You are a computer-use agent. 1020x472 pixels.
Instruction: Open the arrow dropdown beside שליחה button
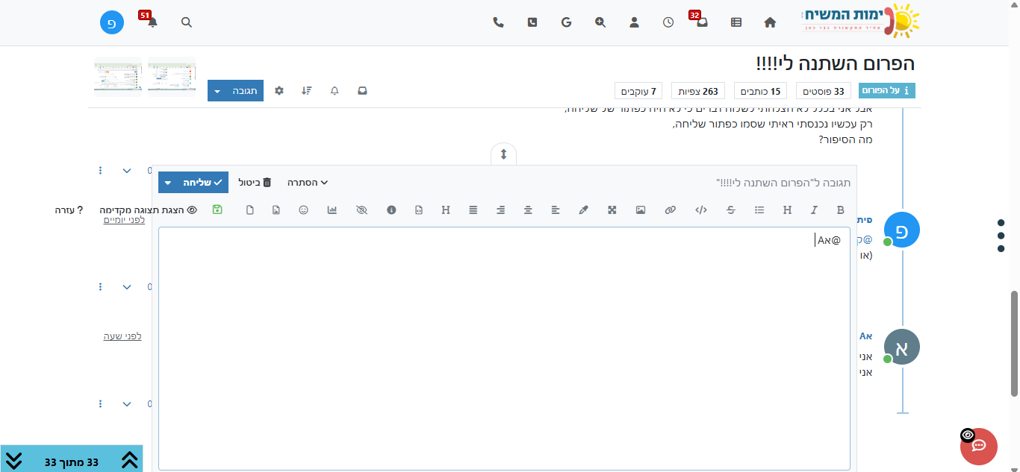(x=168, y=183)
